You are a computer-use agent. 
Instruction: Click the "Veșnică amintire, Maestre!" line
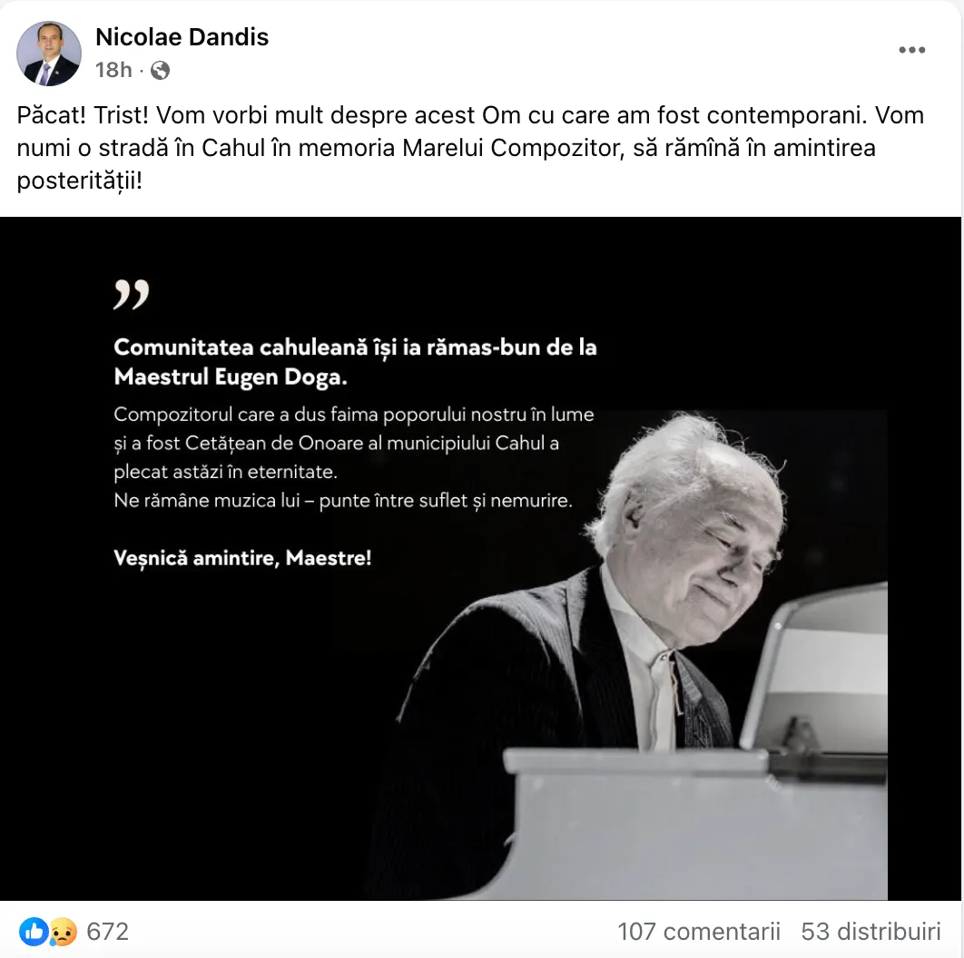click(x=243, y=558)
